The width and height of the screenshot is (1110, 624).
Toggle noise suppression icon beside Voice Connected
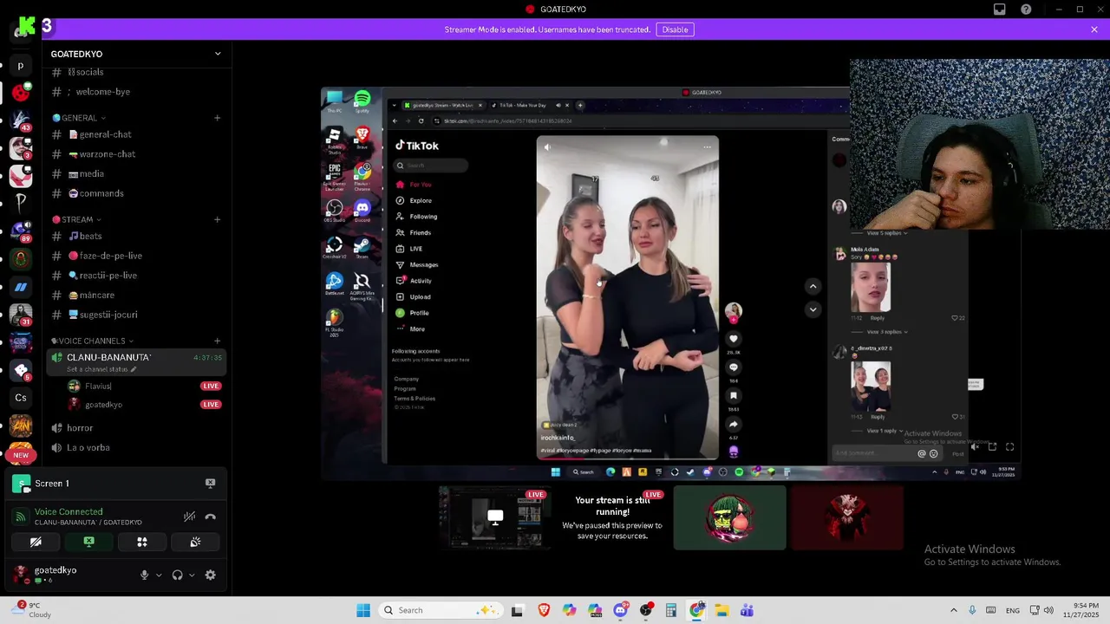coord(189,517)
